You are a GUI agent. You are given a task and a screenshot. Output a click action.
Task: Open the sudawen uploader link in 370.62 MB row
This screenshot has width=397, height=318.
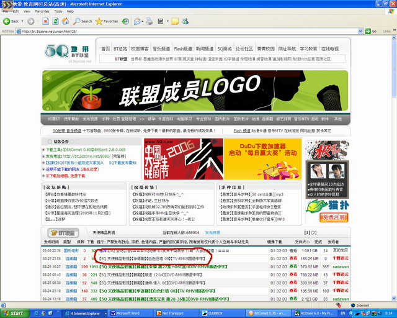(341, 267)
